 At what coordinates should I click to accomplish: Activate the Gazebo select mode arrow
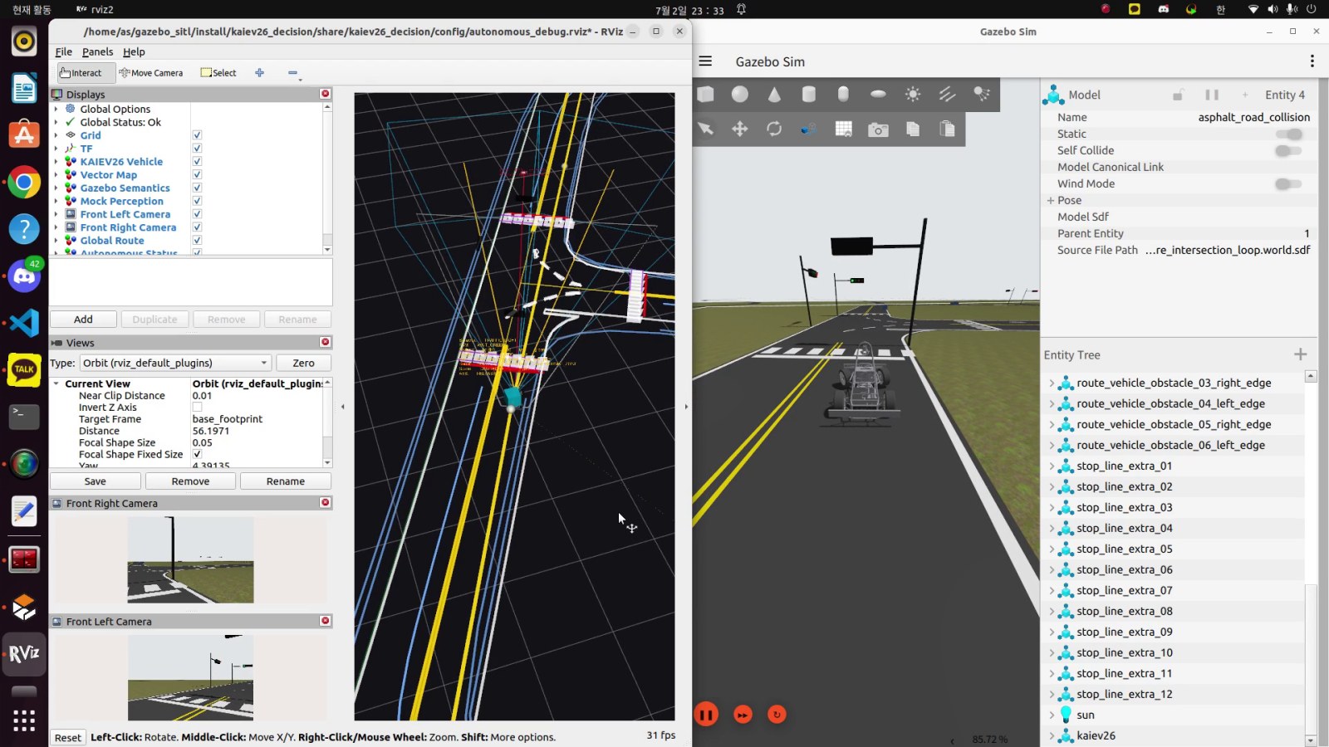[x=706, y=129]
